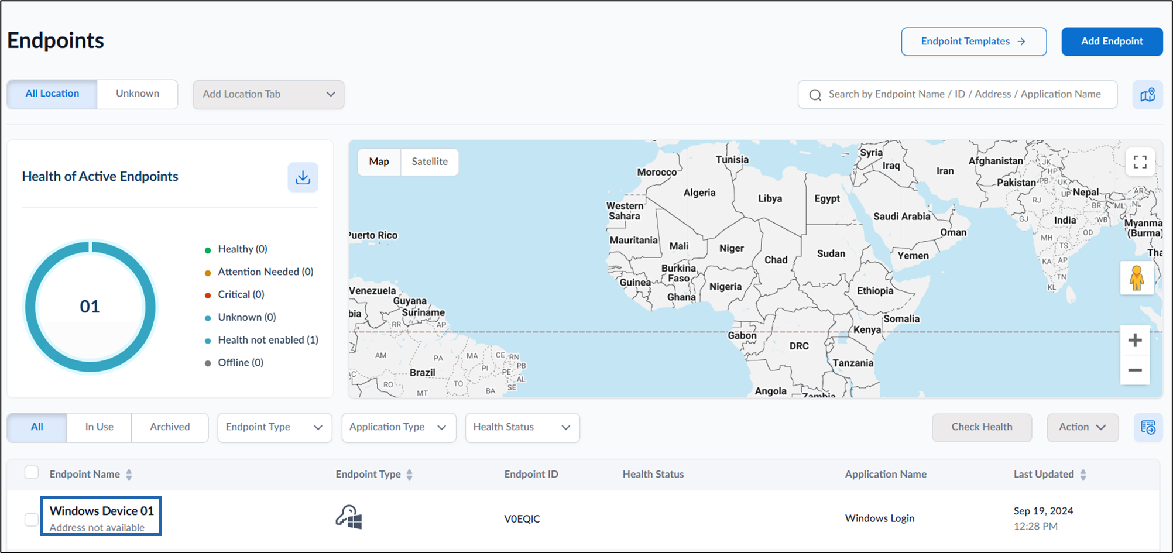The image size is (1173, 553).
Task: Download the Health of Active Endpoints report
Action: 303,177
